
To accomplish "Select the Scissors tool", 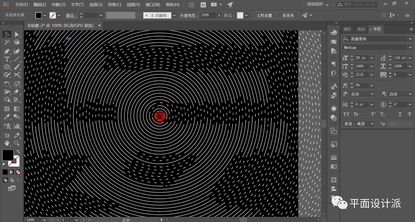I will tap(17, 75).
